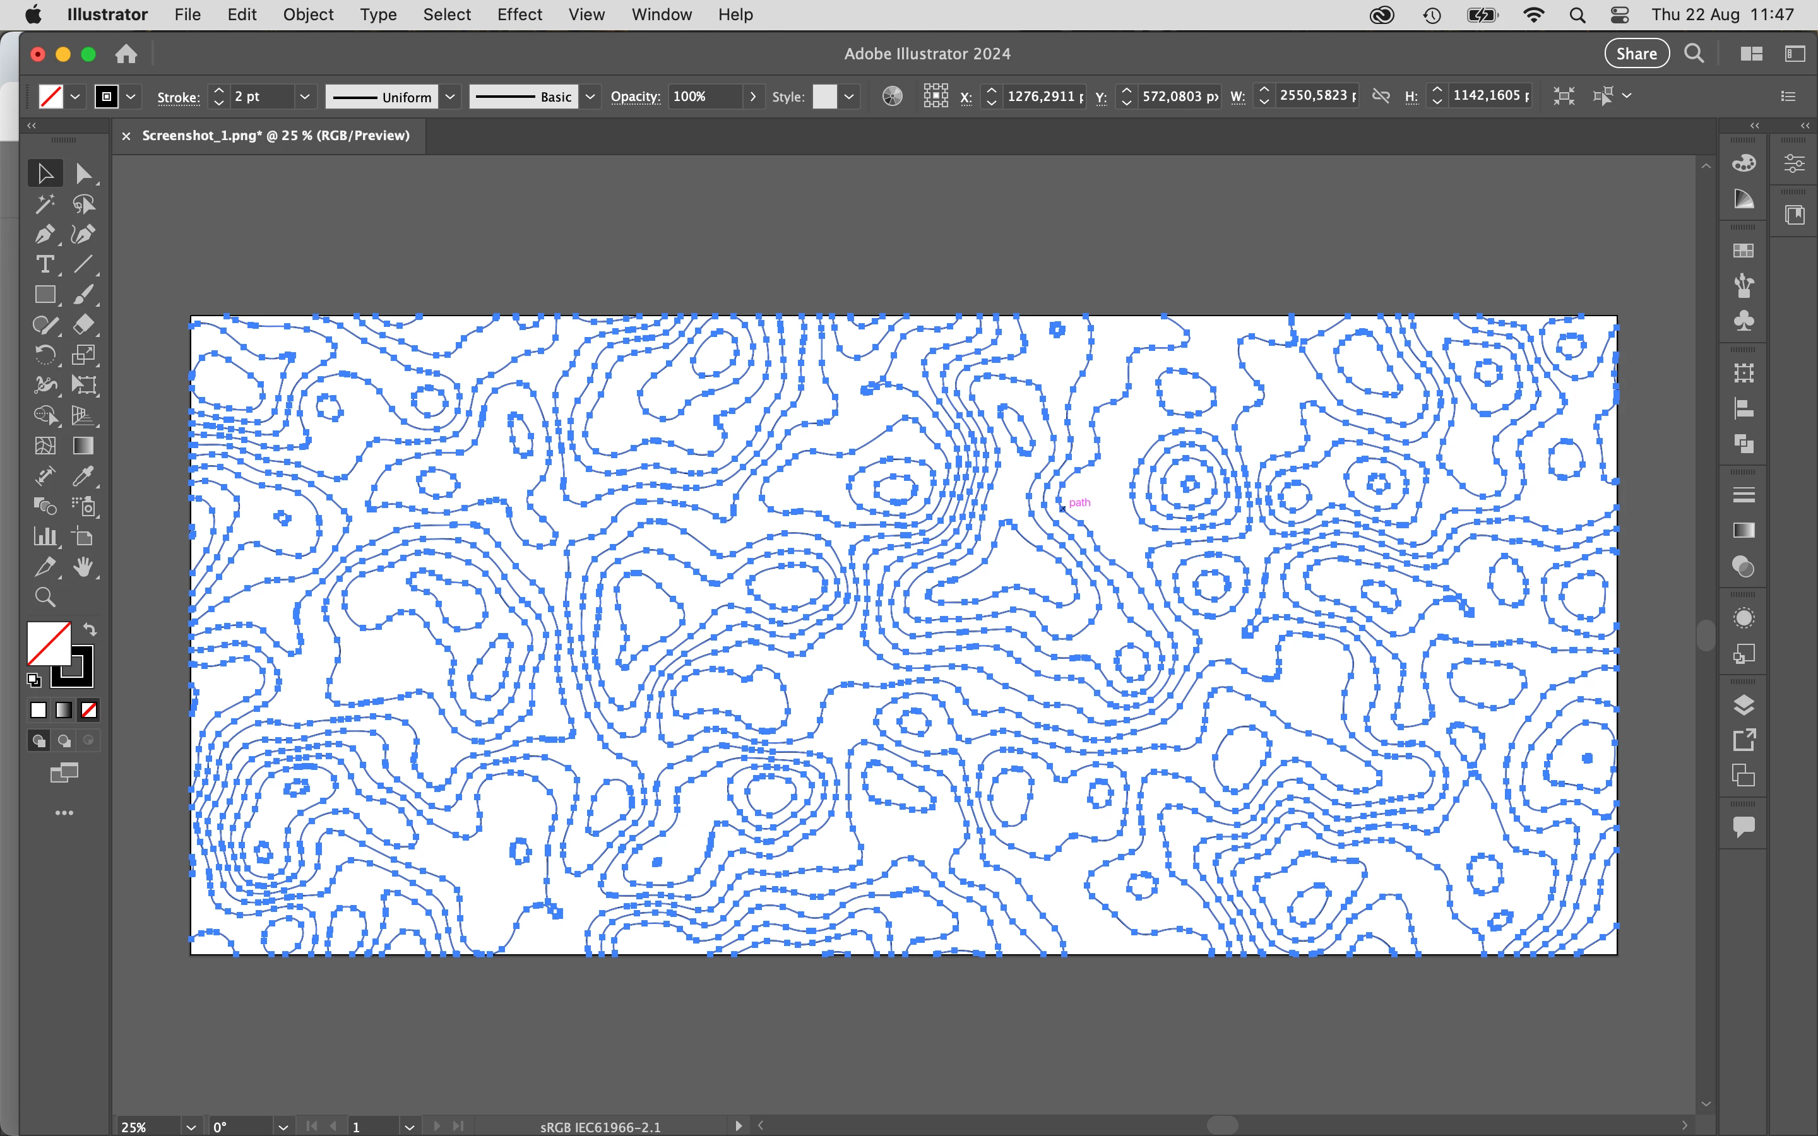Image resolution: width=1818 pixels, height=1136 pixels.
Task: Open the zoom level 25% dropdown
Action: 191,1127
